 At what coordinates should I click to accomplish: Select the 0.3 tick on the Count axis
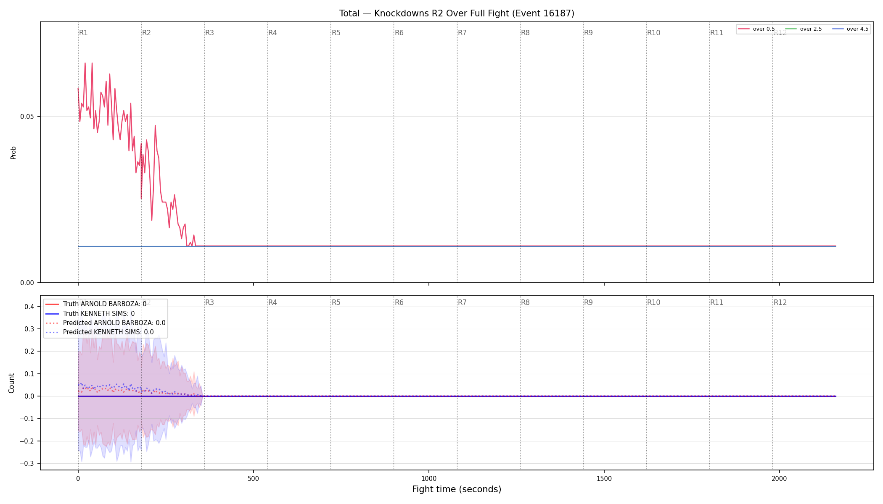(x=29, y=329)
